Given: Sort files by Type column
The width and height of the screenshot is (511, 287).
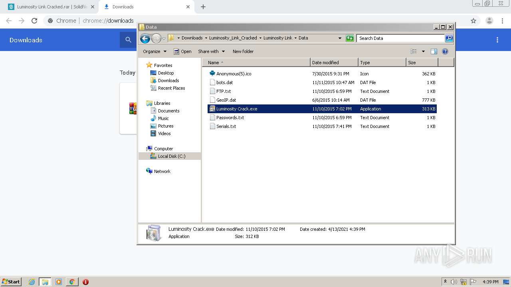Looking at the screenshot, I should click(382, 63).
